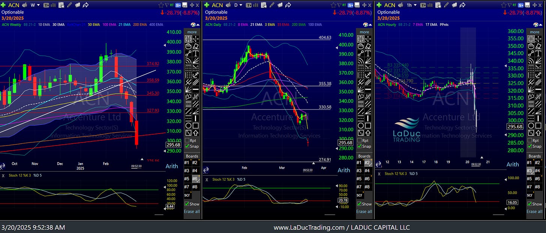
Task: Click the star favorite icon in weekly chart
Action: [161, 5]
